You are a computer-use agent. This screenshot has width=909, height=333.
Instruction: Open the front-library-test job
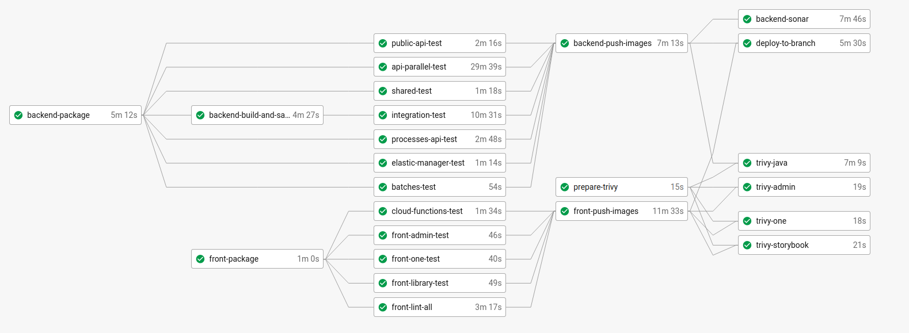coord(420,283)
